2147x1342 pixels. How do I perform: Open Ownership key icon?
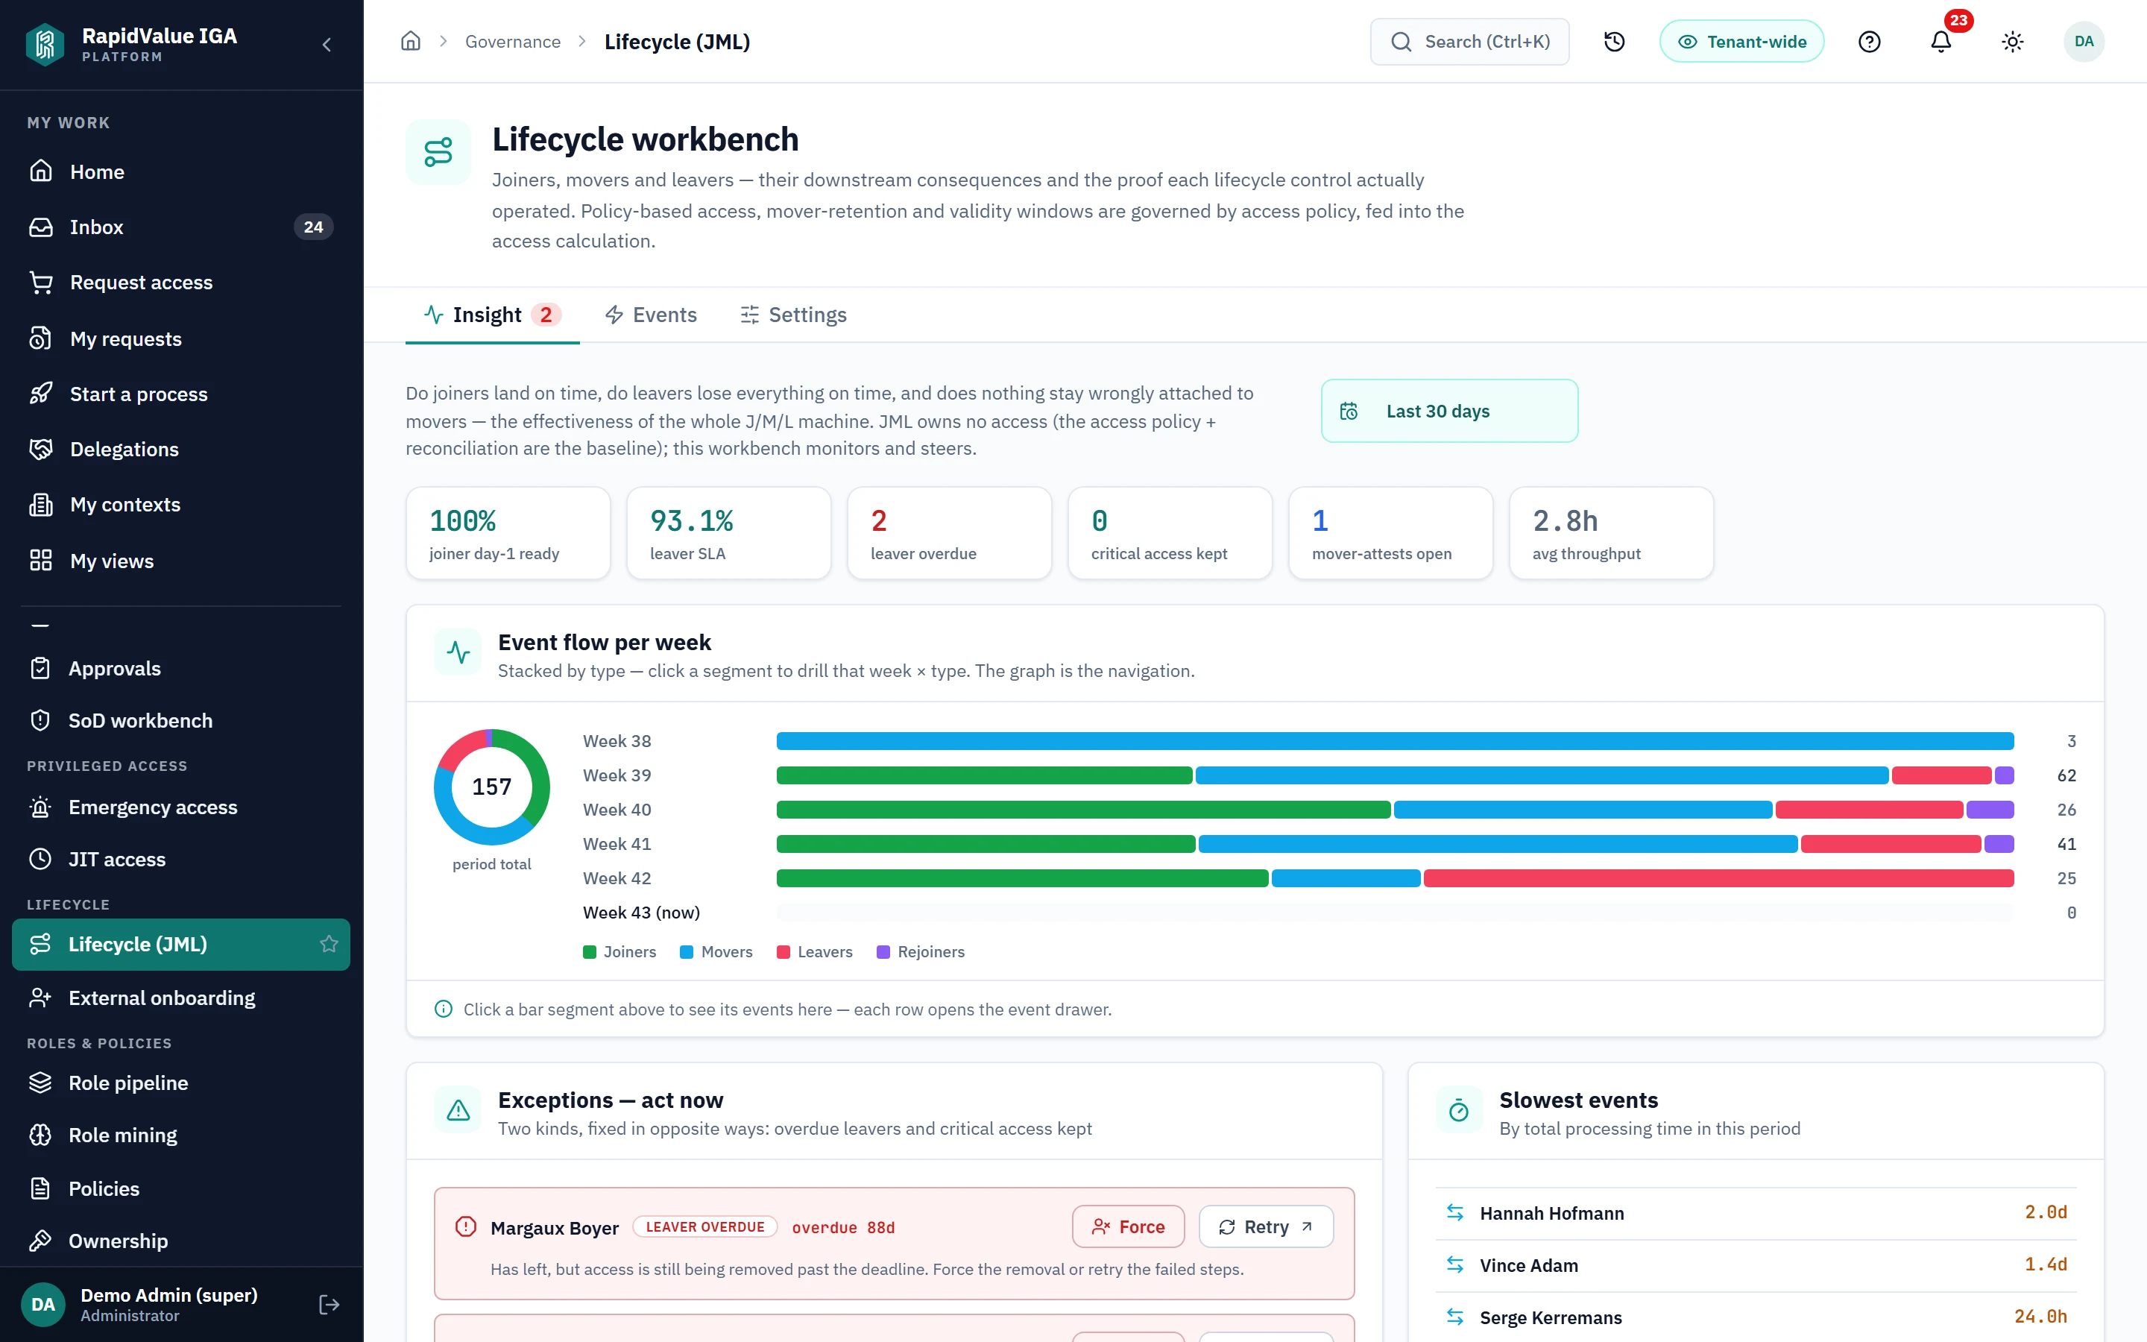pyautogui.click(x=41, y=1241)
